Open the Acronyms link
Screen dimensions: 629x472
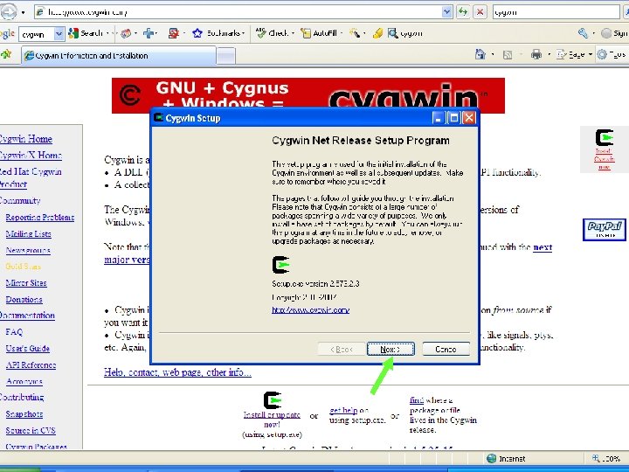24,381
